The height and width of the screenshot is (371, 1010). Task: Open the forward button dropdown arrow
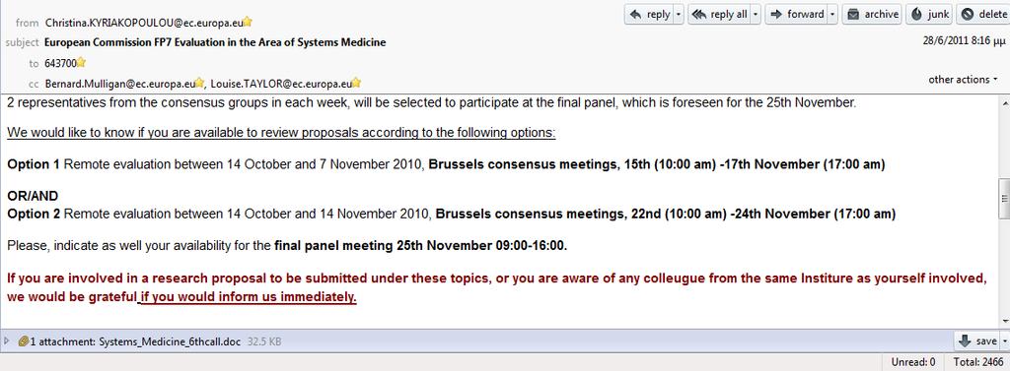click(x=832, y=14)
